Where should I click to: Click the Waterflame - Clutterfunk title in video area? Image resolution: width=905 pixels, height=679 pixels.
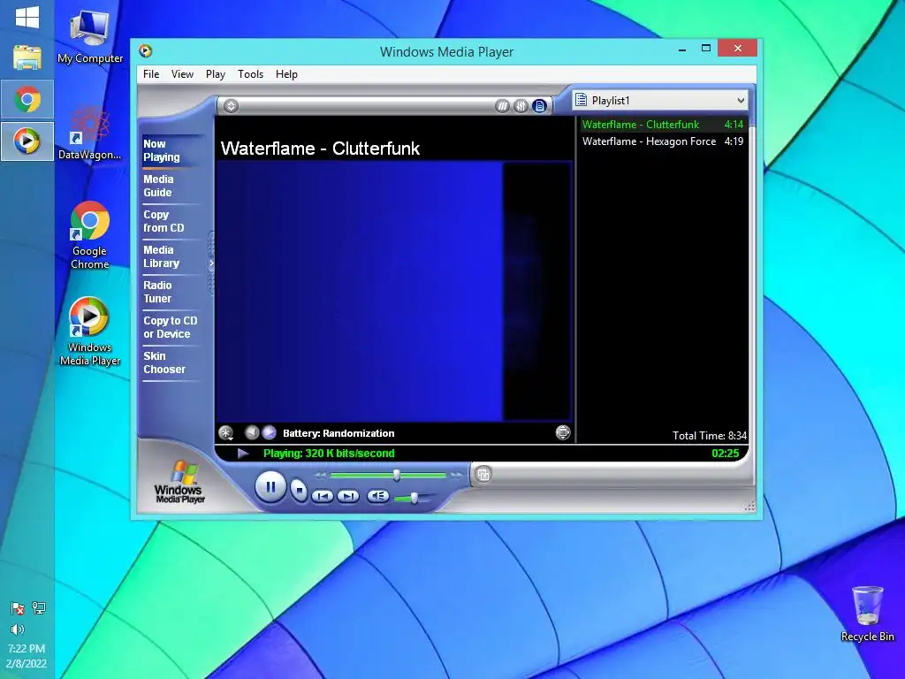pyautogui.click(x=320, y=149)
